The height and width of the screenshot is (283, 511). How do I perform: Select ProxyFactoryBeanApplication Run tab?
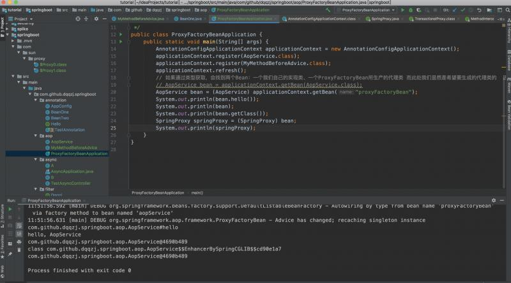tap(54, 200)
